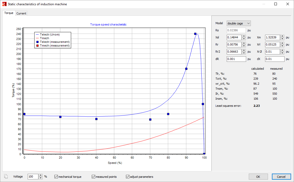This screenshot has width=294, height=182.
Task: Close the Static characteristics dialog
Action: click(x=288, y=4)
